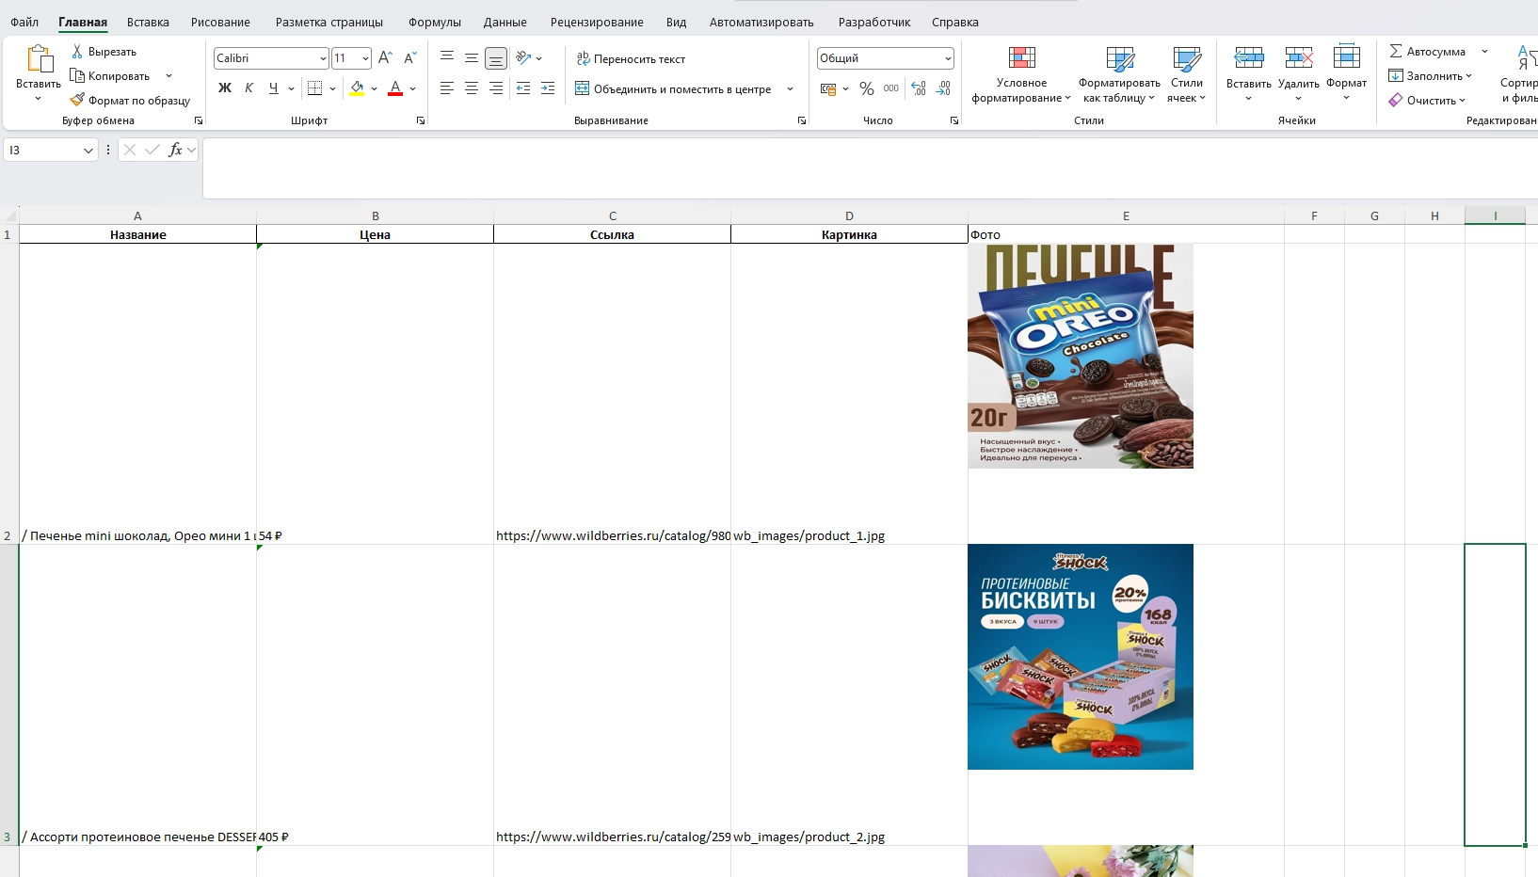Screen dimensions: 1538x877
Task: Center text horizontally
Action: [472, 88]
